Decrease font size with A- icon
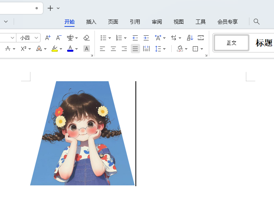 [59, 38]
